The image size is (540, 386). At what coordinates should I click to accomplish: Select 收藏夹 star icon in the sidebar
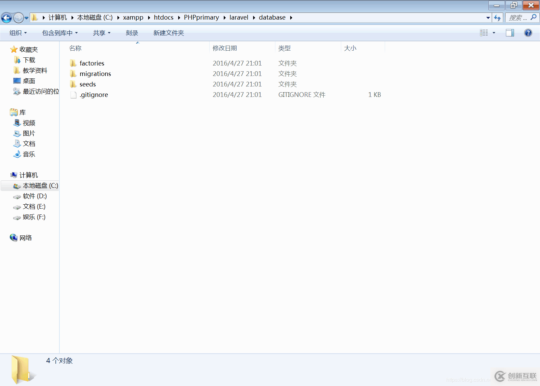pyautogui.click(x=14, y=49)
